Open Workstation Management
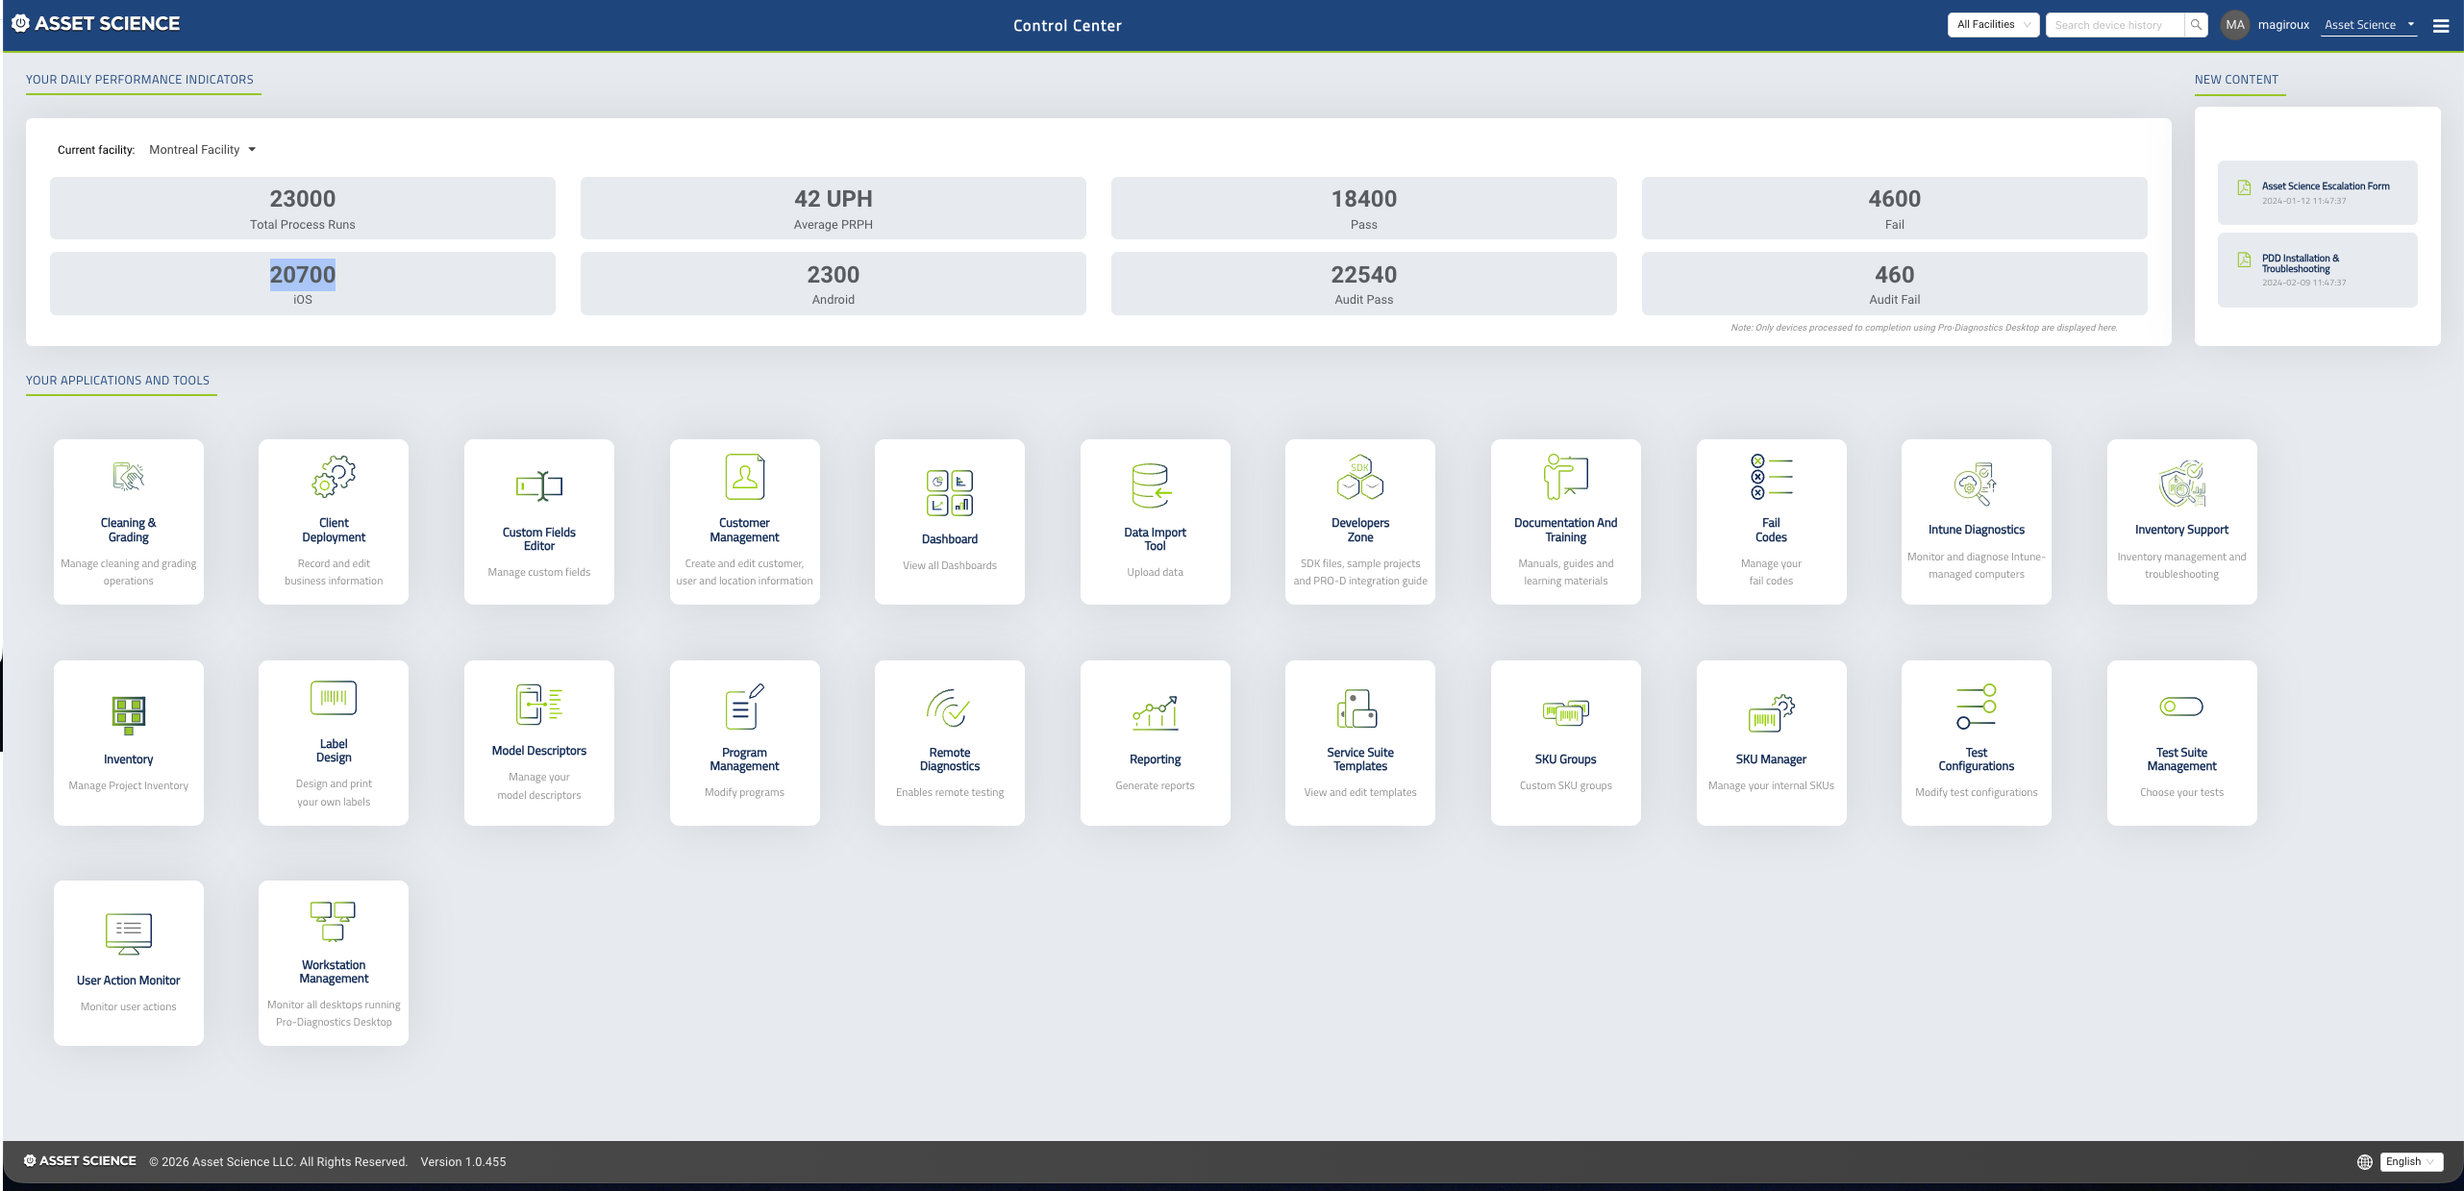The width and height of the screenshot is (2464, 1191). point(333,961)
